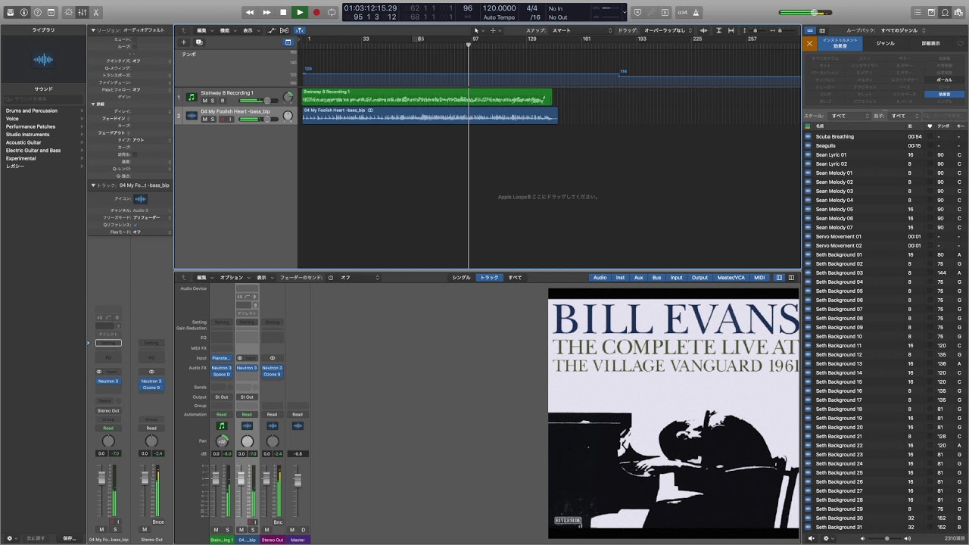Screen dimensions: 969x545
Task: Click the Ozone 9 plugin slot in the mixer
Action: coord(272,375)
